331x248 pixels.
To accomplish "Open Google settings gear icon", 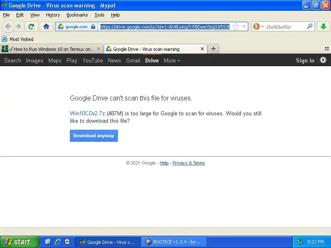I will [323, 60].
